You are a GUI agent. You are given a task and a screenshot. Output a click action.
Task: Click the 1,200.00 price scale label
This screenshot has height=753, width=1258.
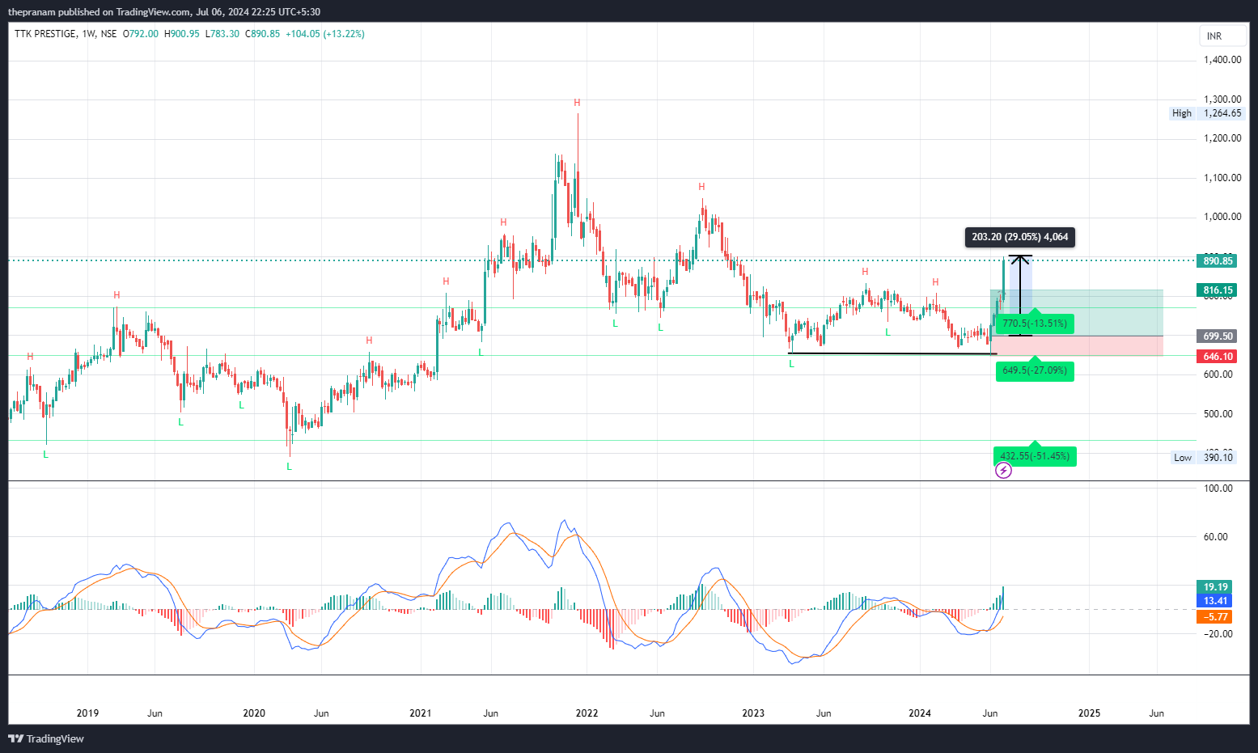[1222, 138]
